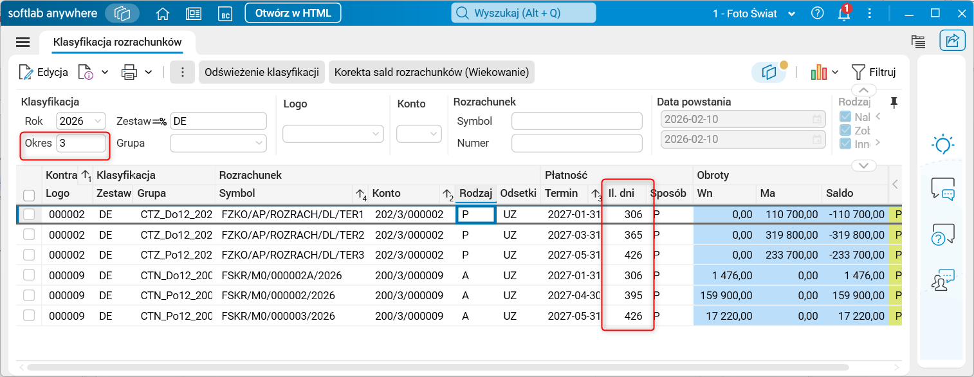The width and height of the screenshot is (974, 377).
Task: Select the checkbox for row FSKR/M0/000002A/2026
Action: (29, 275)
